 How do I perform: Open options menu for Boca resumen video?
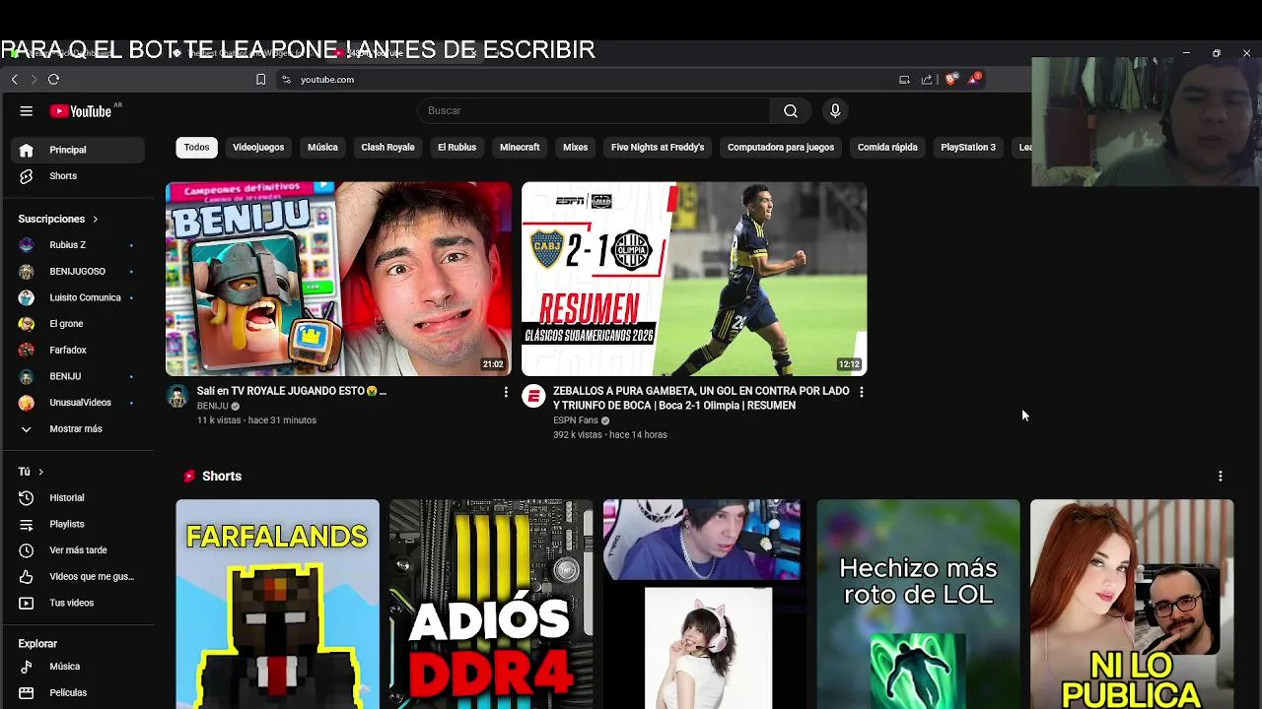point(862,392)
